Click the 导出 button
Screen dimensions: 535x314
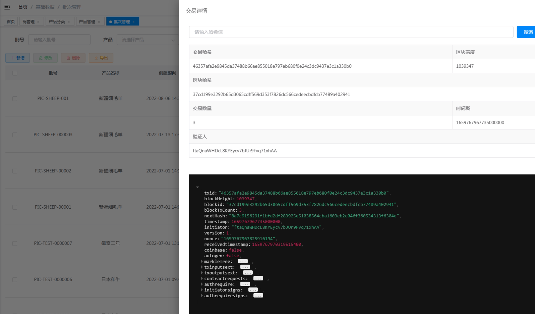coord(101,58)
